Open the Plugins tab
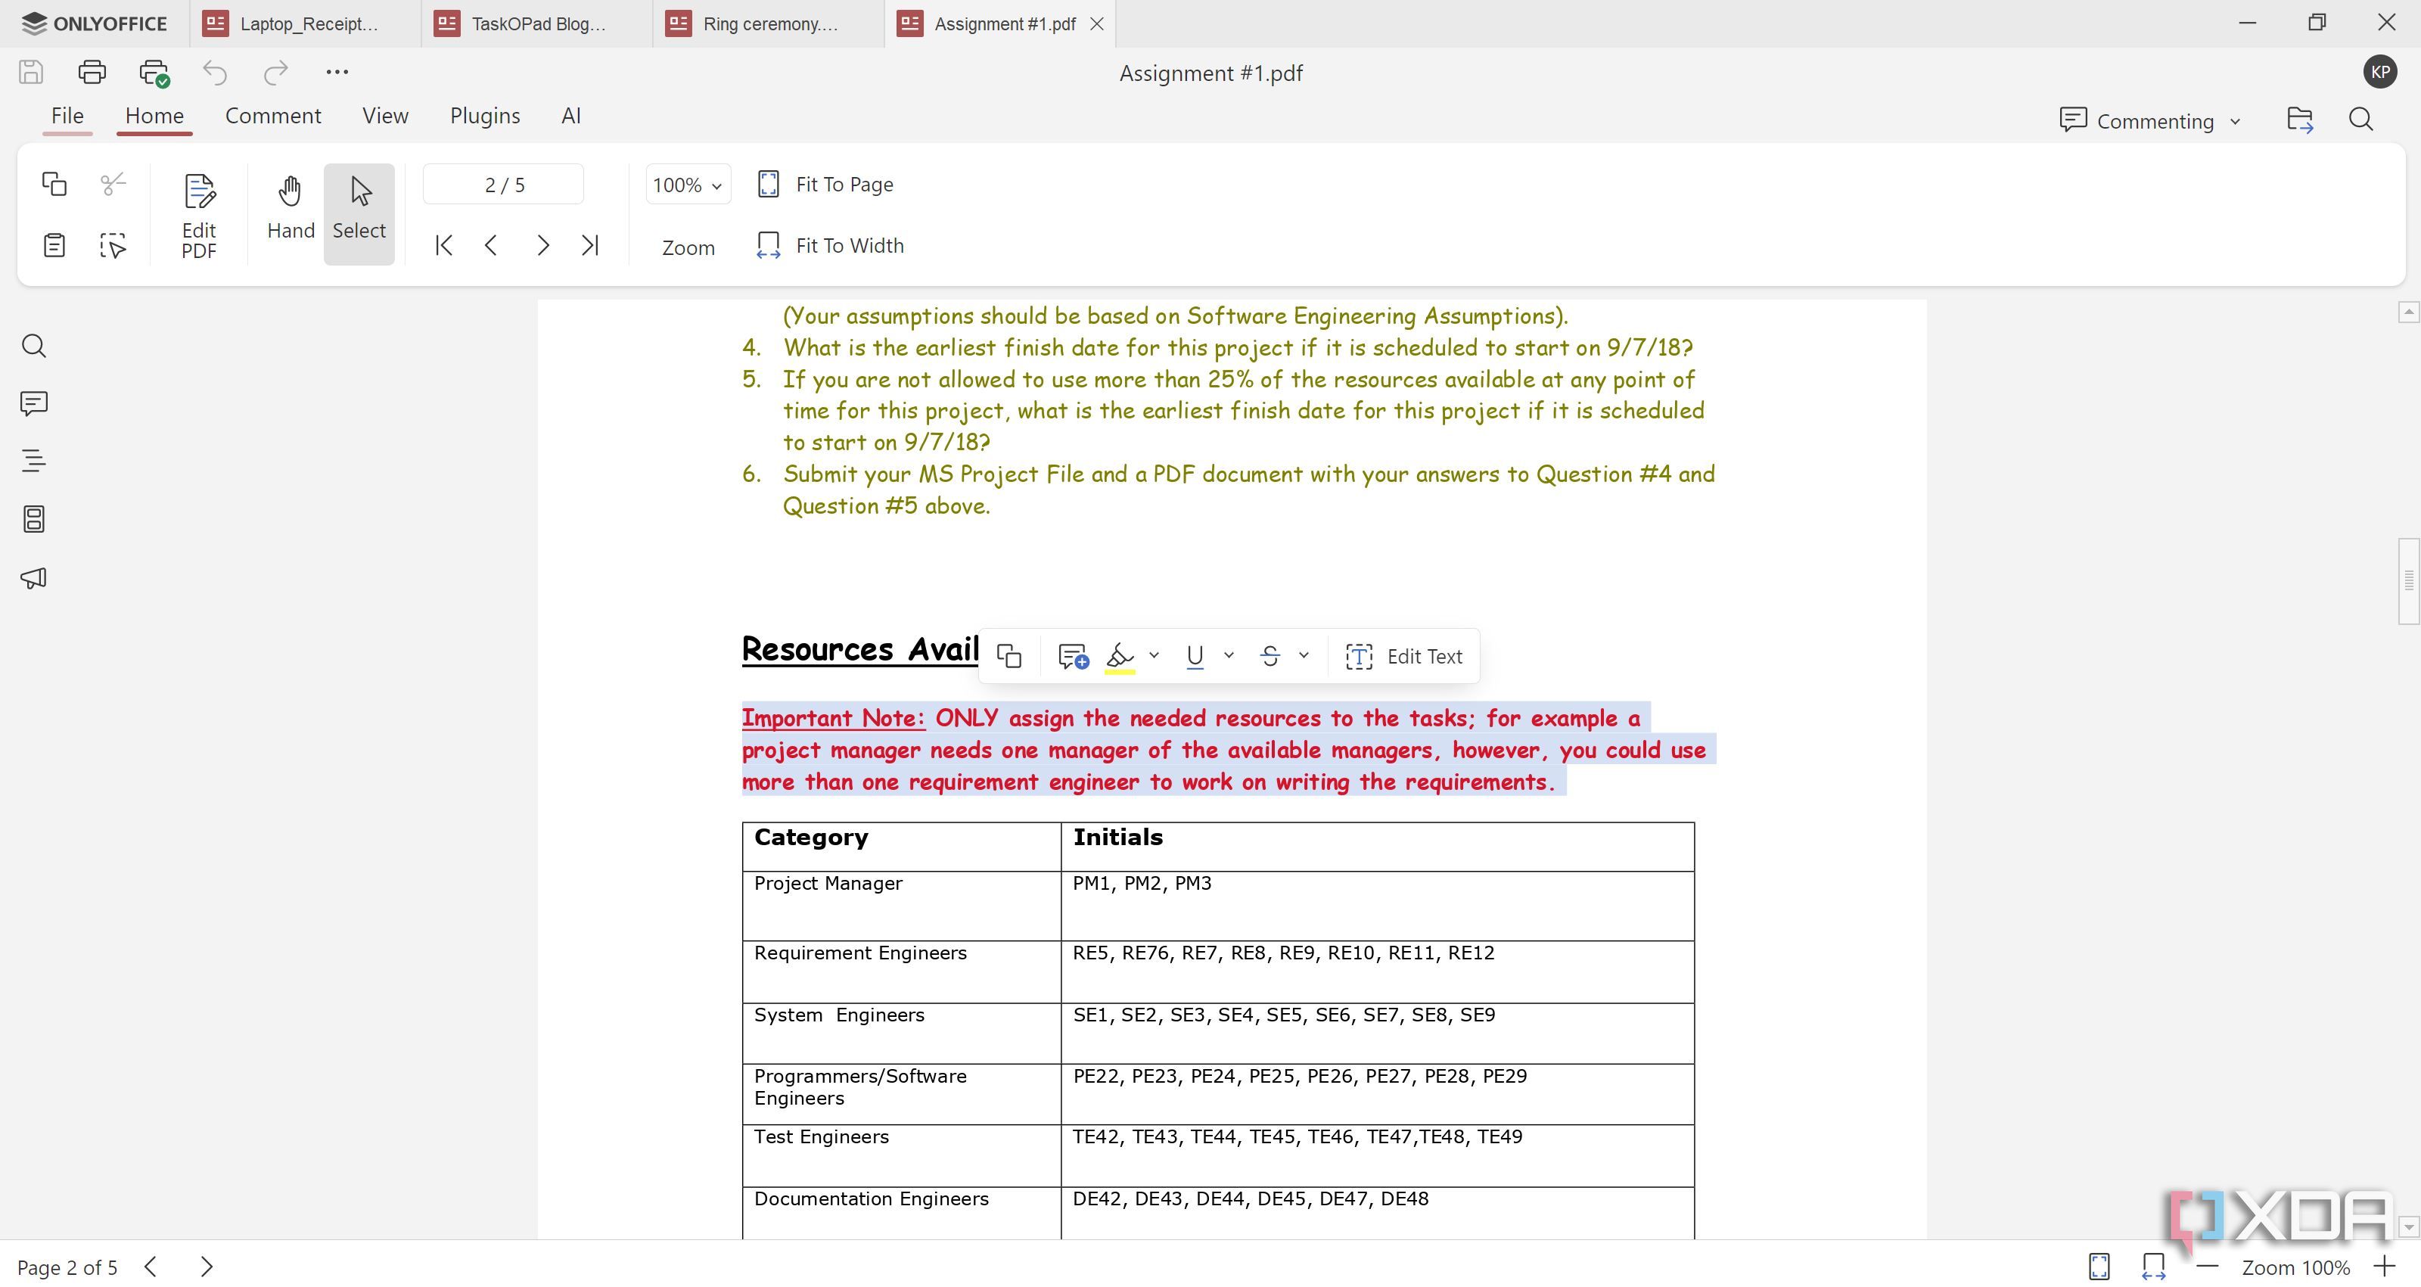Screen dimensions: 2421x1287 [485, 116]
